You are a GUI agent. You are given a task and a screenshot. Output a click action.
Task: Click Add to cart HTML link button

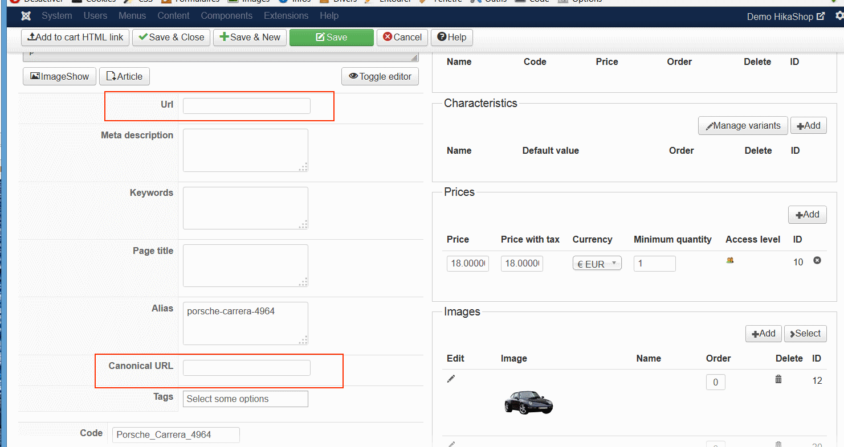(x=75, y=38)
